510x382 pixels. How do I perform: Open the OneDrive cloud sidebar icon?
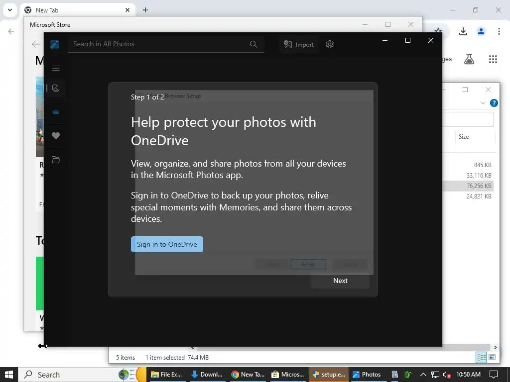coord(56,112)
